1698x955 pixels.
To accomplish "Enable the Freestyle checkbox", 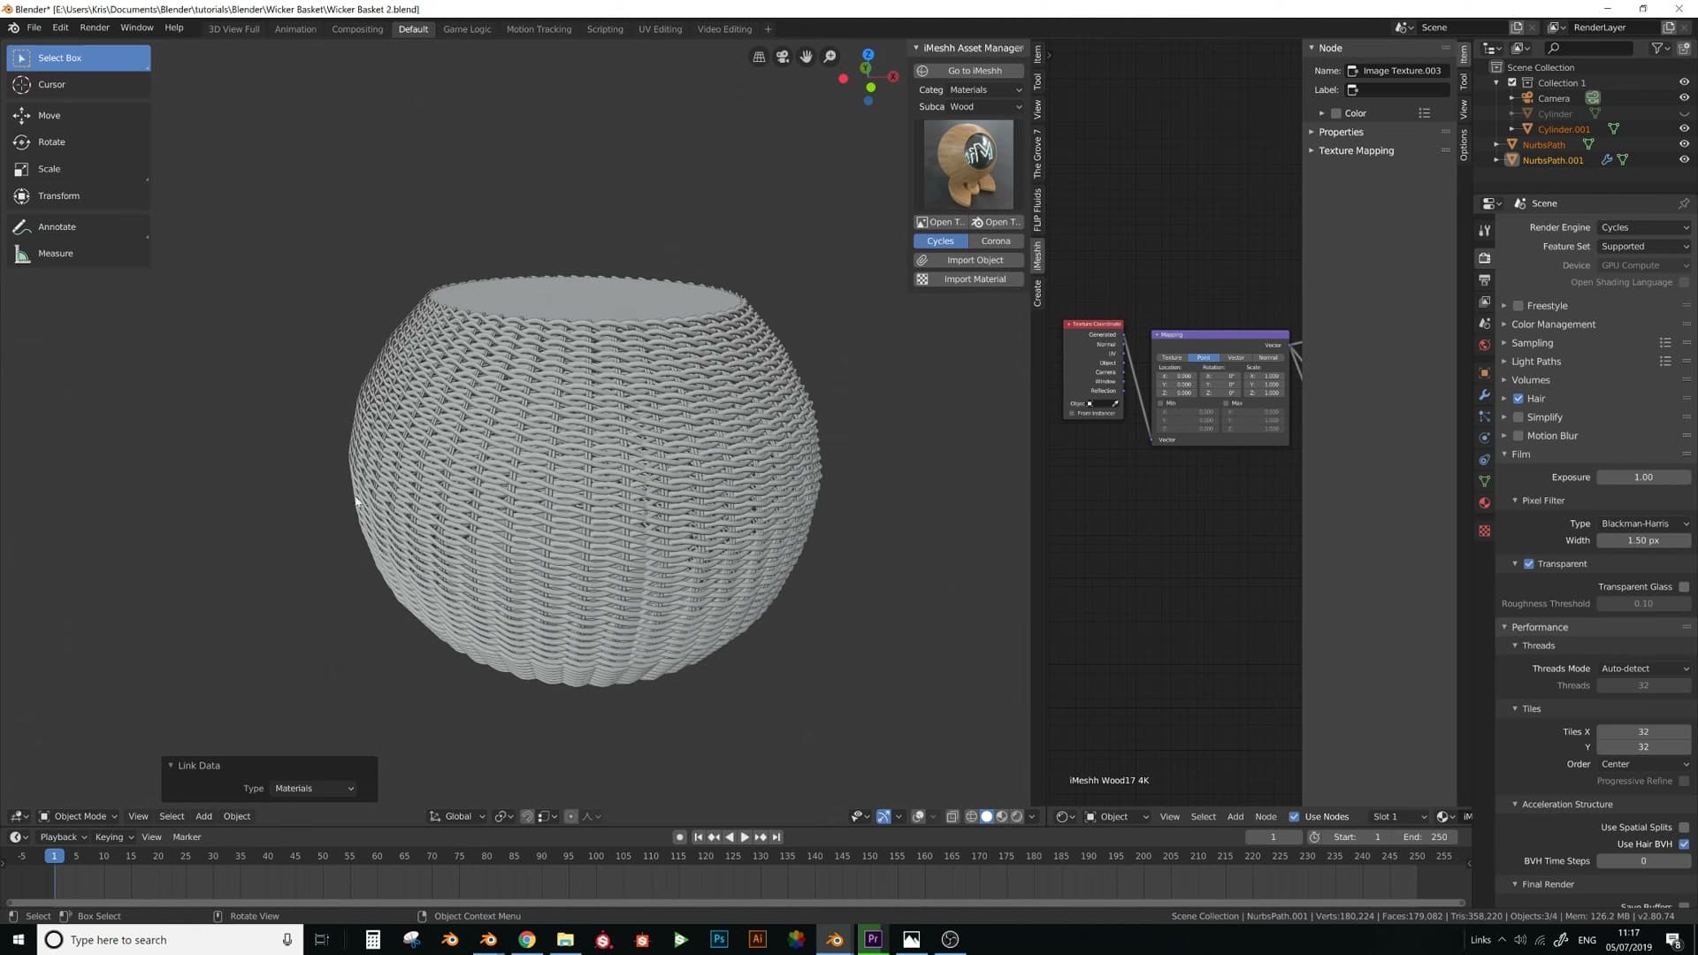I will [x=1518, y=306].
